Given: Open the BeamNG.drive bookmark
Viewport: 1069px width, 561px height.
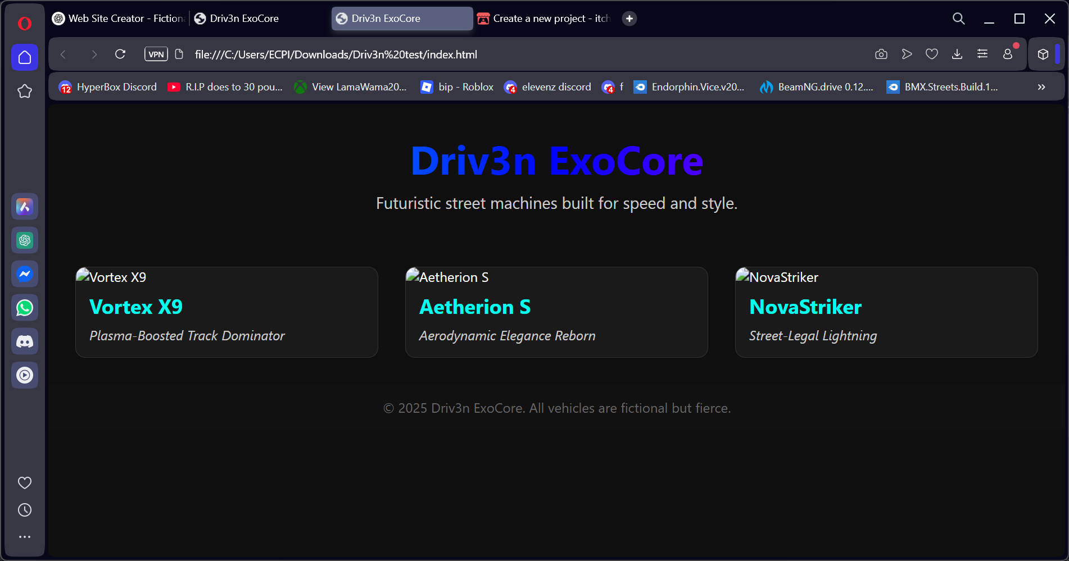Looking at the screenshot, I should tap(817, 87).
